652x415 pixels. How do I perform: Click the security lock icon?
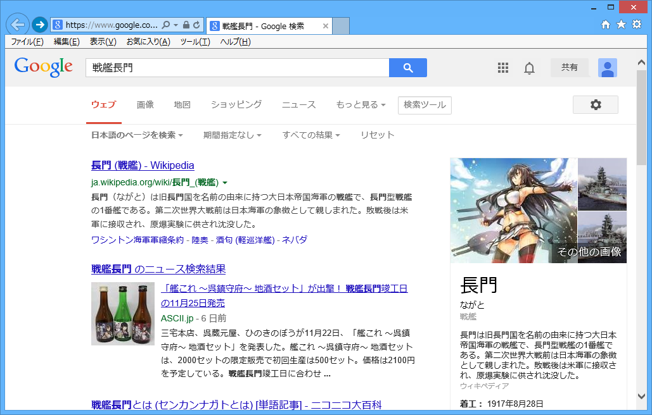(186, 25)
